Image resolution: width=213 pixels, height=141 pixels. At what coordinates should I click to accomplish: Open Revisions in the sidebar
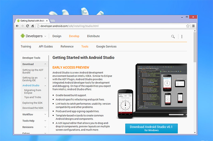tap(28, 127)
